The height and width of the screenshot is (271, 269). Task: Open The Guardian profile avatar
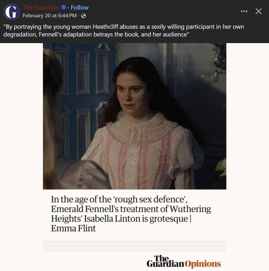pyautogui.click(x=11, y=12)
